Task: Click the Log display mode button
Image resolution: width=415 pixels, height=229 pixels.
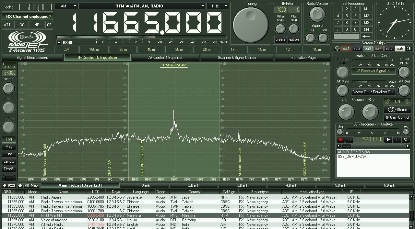Action: pyautogui.click(x=9, y=139)
